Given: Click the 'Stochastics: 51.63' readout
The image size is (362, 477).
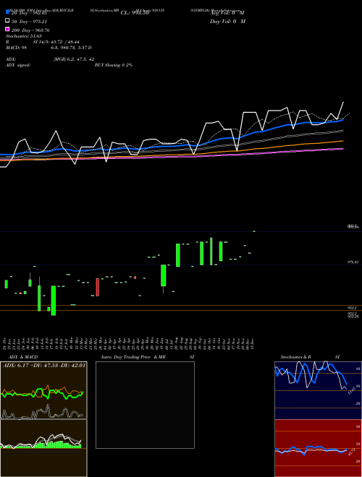Looking at the screenshot, I should click(x=24, y=36).
